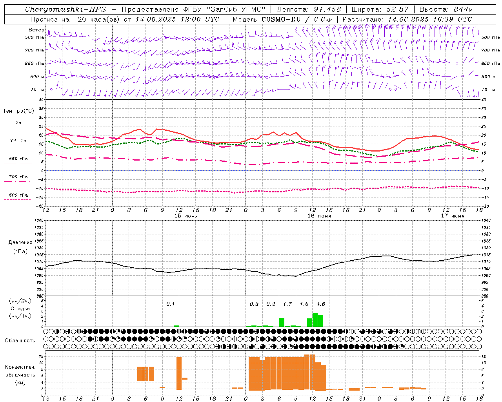The width and height of the screenshot is (502, 402).
Task: Click the 'Тем-ра(°C)' temperature label
Action: coord(18,111)
